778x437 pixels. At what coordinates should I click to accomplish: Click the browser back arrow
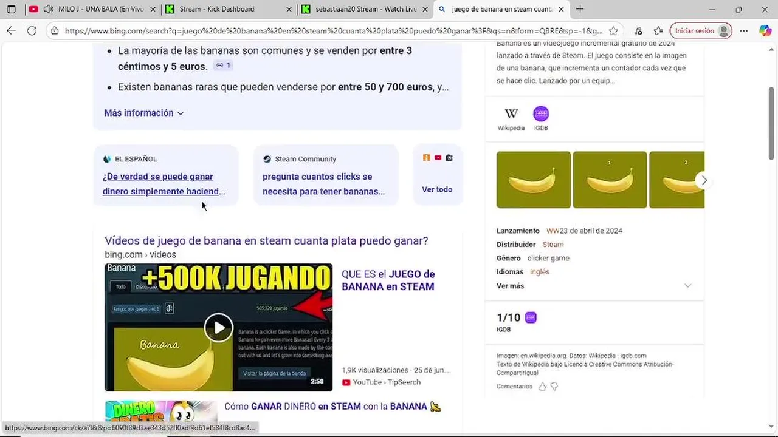12,31
